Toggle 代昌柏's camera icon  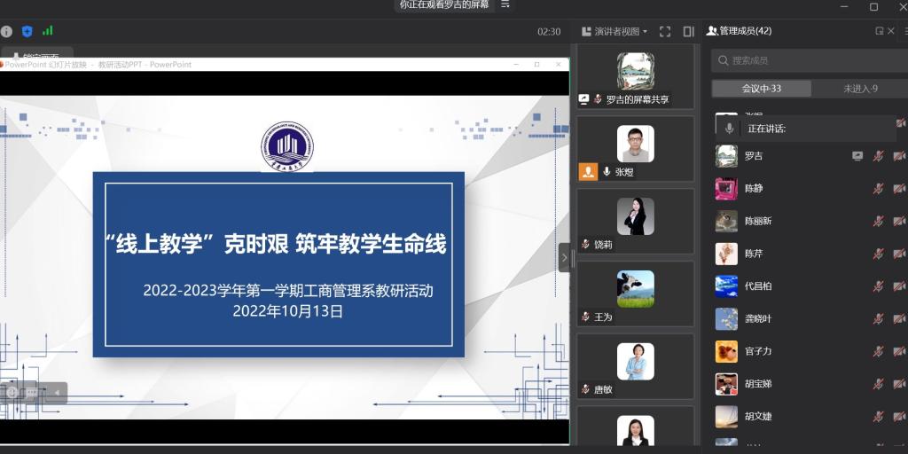point(898,286)
